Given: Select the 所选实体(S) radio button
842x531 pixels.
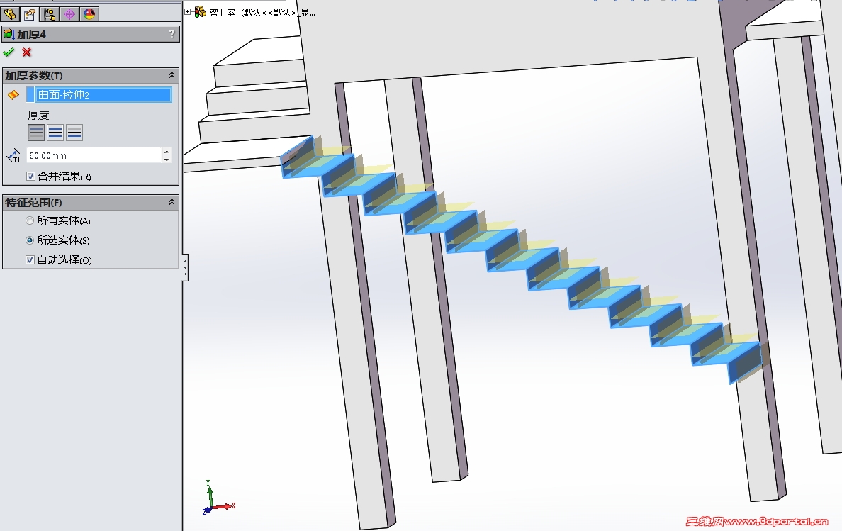Looking at the screenshot, I should click(x=30, y=240).
